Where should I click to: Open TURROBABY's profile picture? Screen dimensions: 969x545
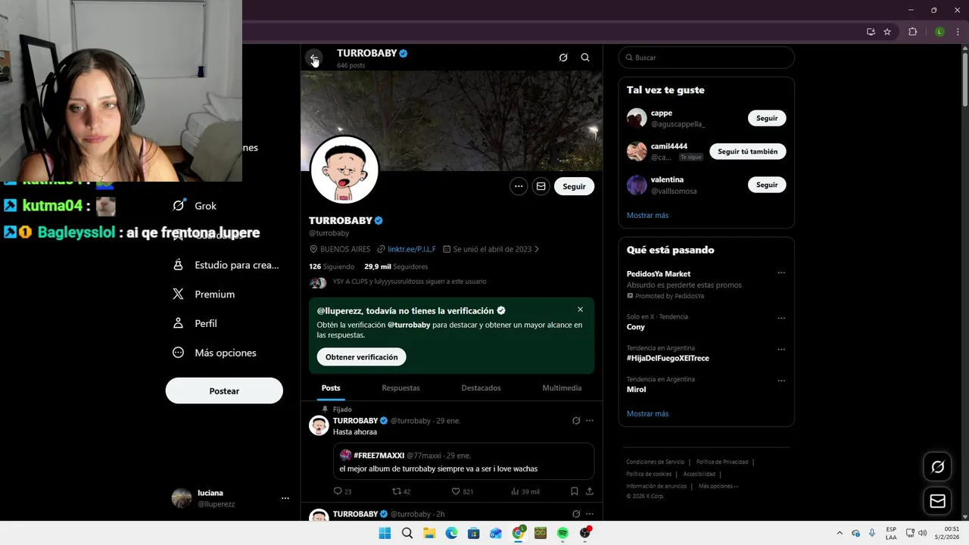coord(344,170)
